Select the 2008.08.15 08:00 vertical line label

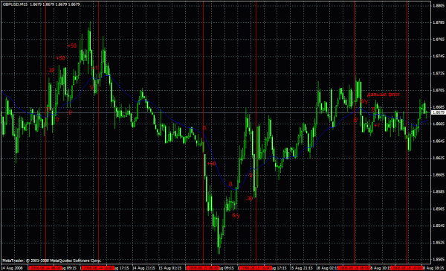tap(203, 268)
